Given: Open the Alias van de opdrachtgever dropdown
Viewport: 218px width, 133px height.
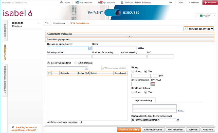Looking at the screenshot, I should tap(90, 48).
